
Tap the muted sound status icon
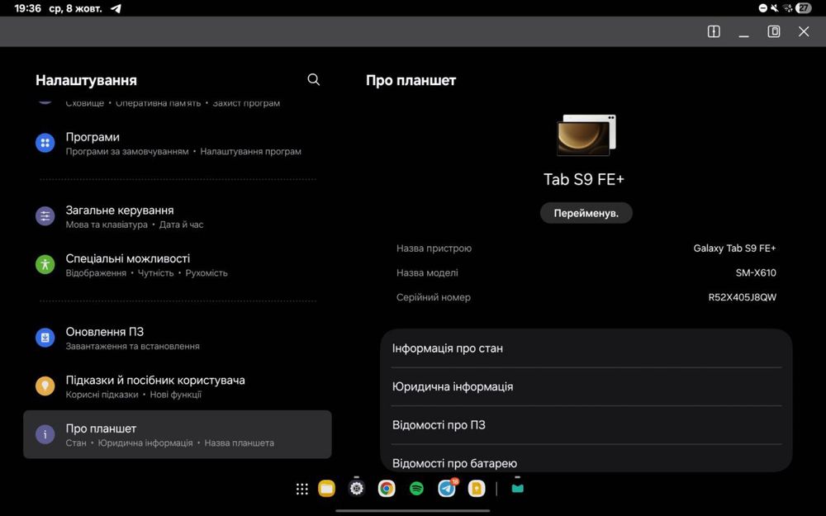(x=775, y=8)
